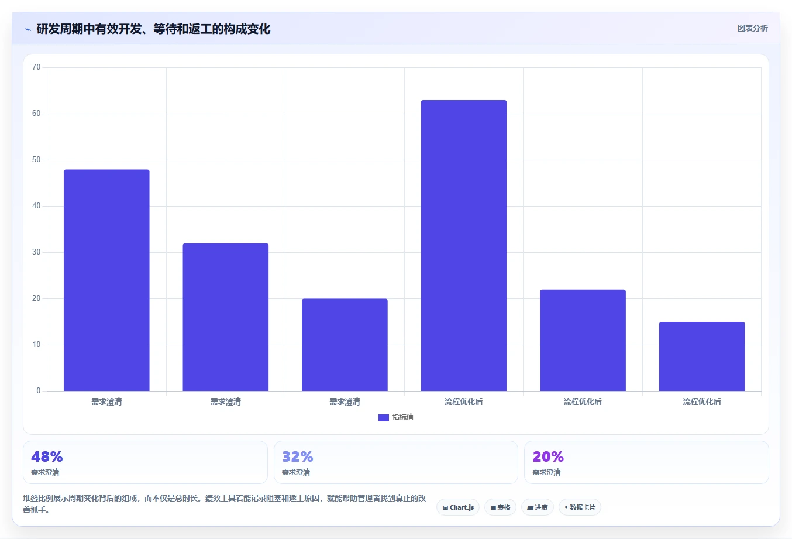Click the 流程优化后 bar at value 22

[583, 340]
